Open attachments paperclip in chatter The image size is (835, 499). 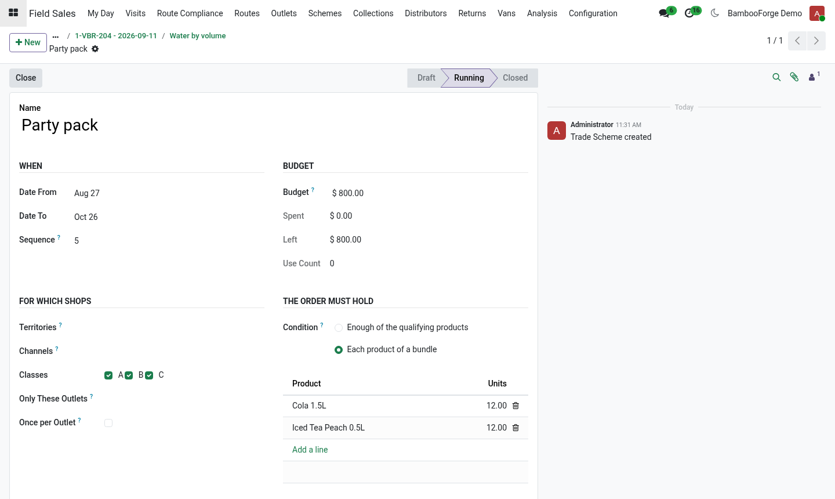pos(794,77)
